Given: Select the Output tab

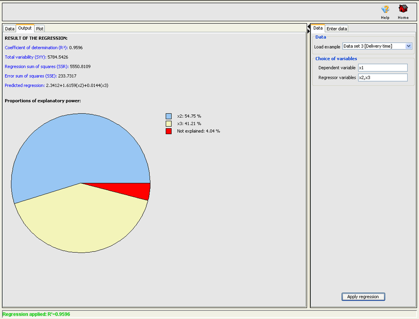Looking at the screenshot, I should point(25,28).
